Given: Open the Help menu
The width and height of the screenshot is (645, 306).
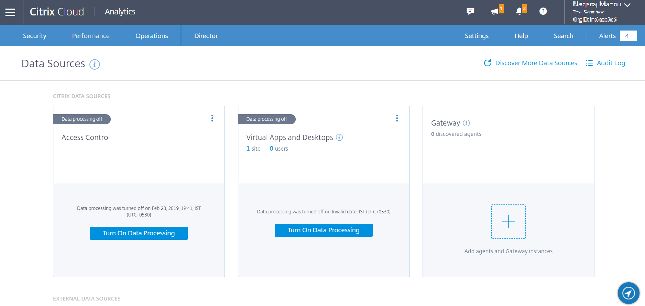Looking at the screenshot, I should coord(521,36).
